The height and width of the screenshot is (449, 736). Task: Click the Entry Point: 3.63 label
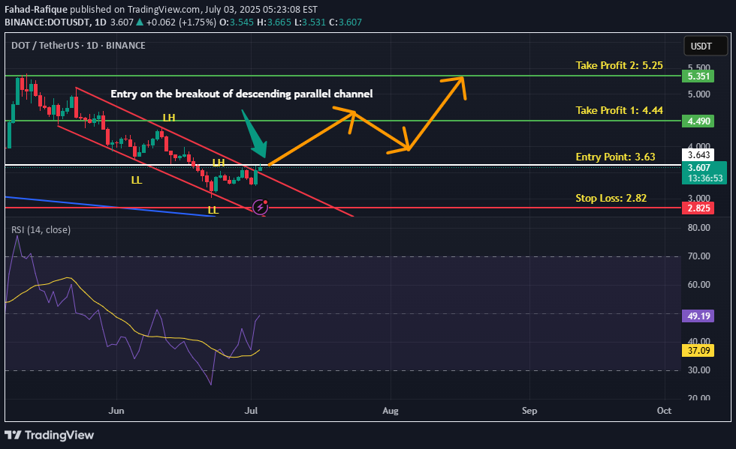point(615,157)
